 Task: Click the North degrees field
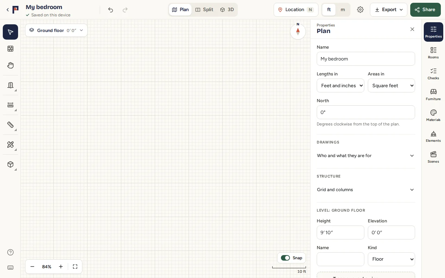pos(366,112)
